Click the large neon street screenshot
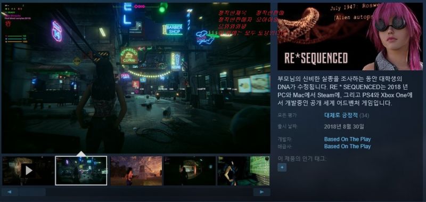The image size is (426, 202). tap(136, 78)
